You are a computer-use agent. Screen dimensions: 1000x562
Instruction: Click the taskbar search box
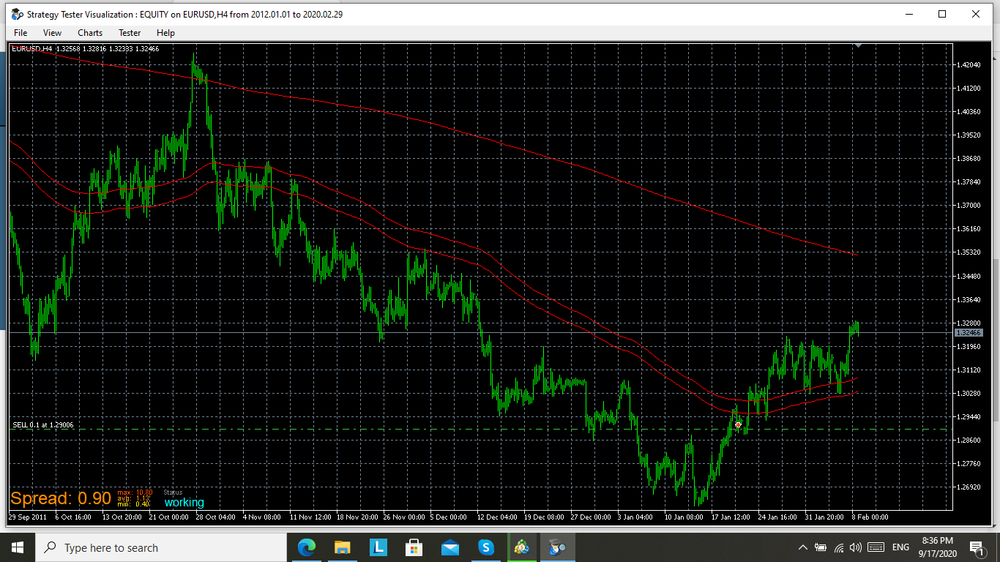(161, 547)
